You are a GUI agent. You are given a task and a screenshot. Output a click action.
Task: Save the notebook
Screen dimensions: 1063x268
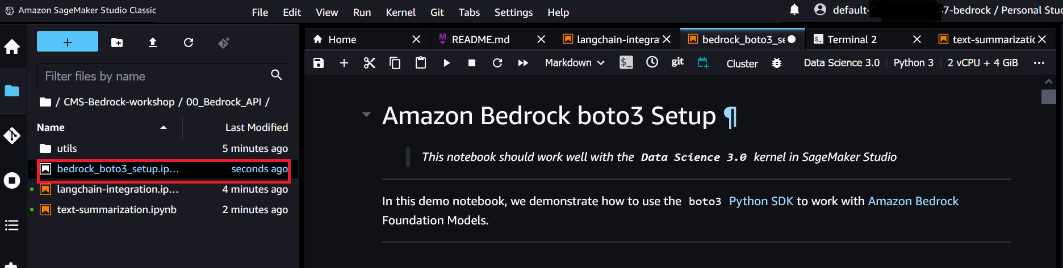pyautogui.click(x=319, y=63)
